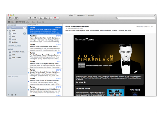Open the VIPs favorites bar dropdown

point(28,22)
